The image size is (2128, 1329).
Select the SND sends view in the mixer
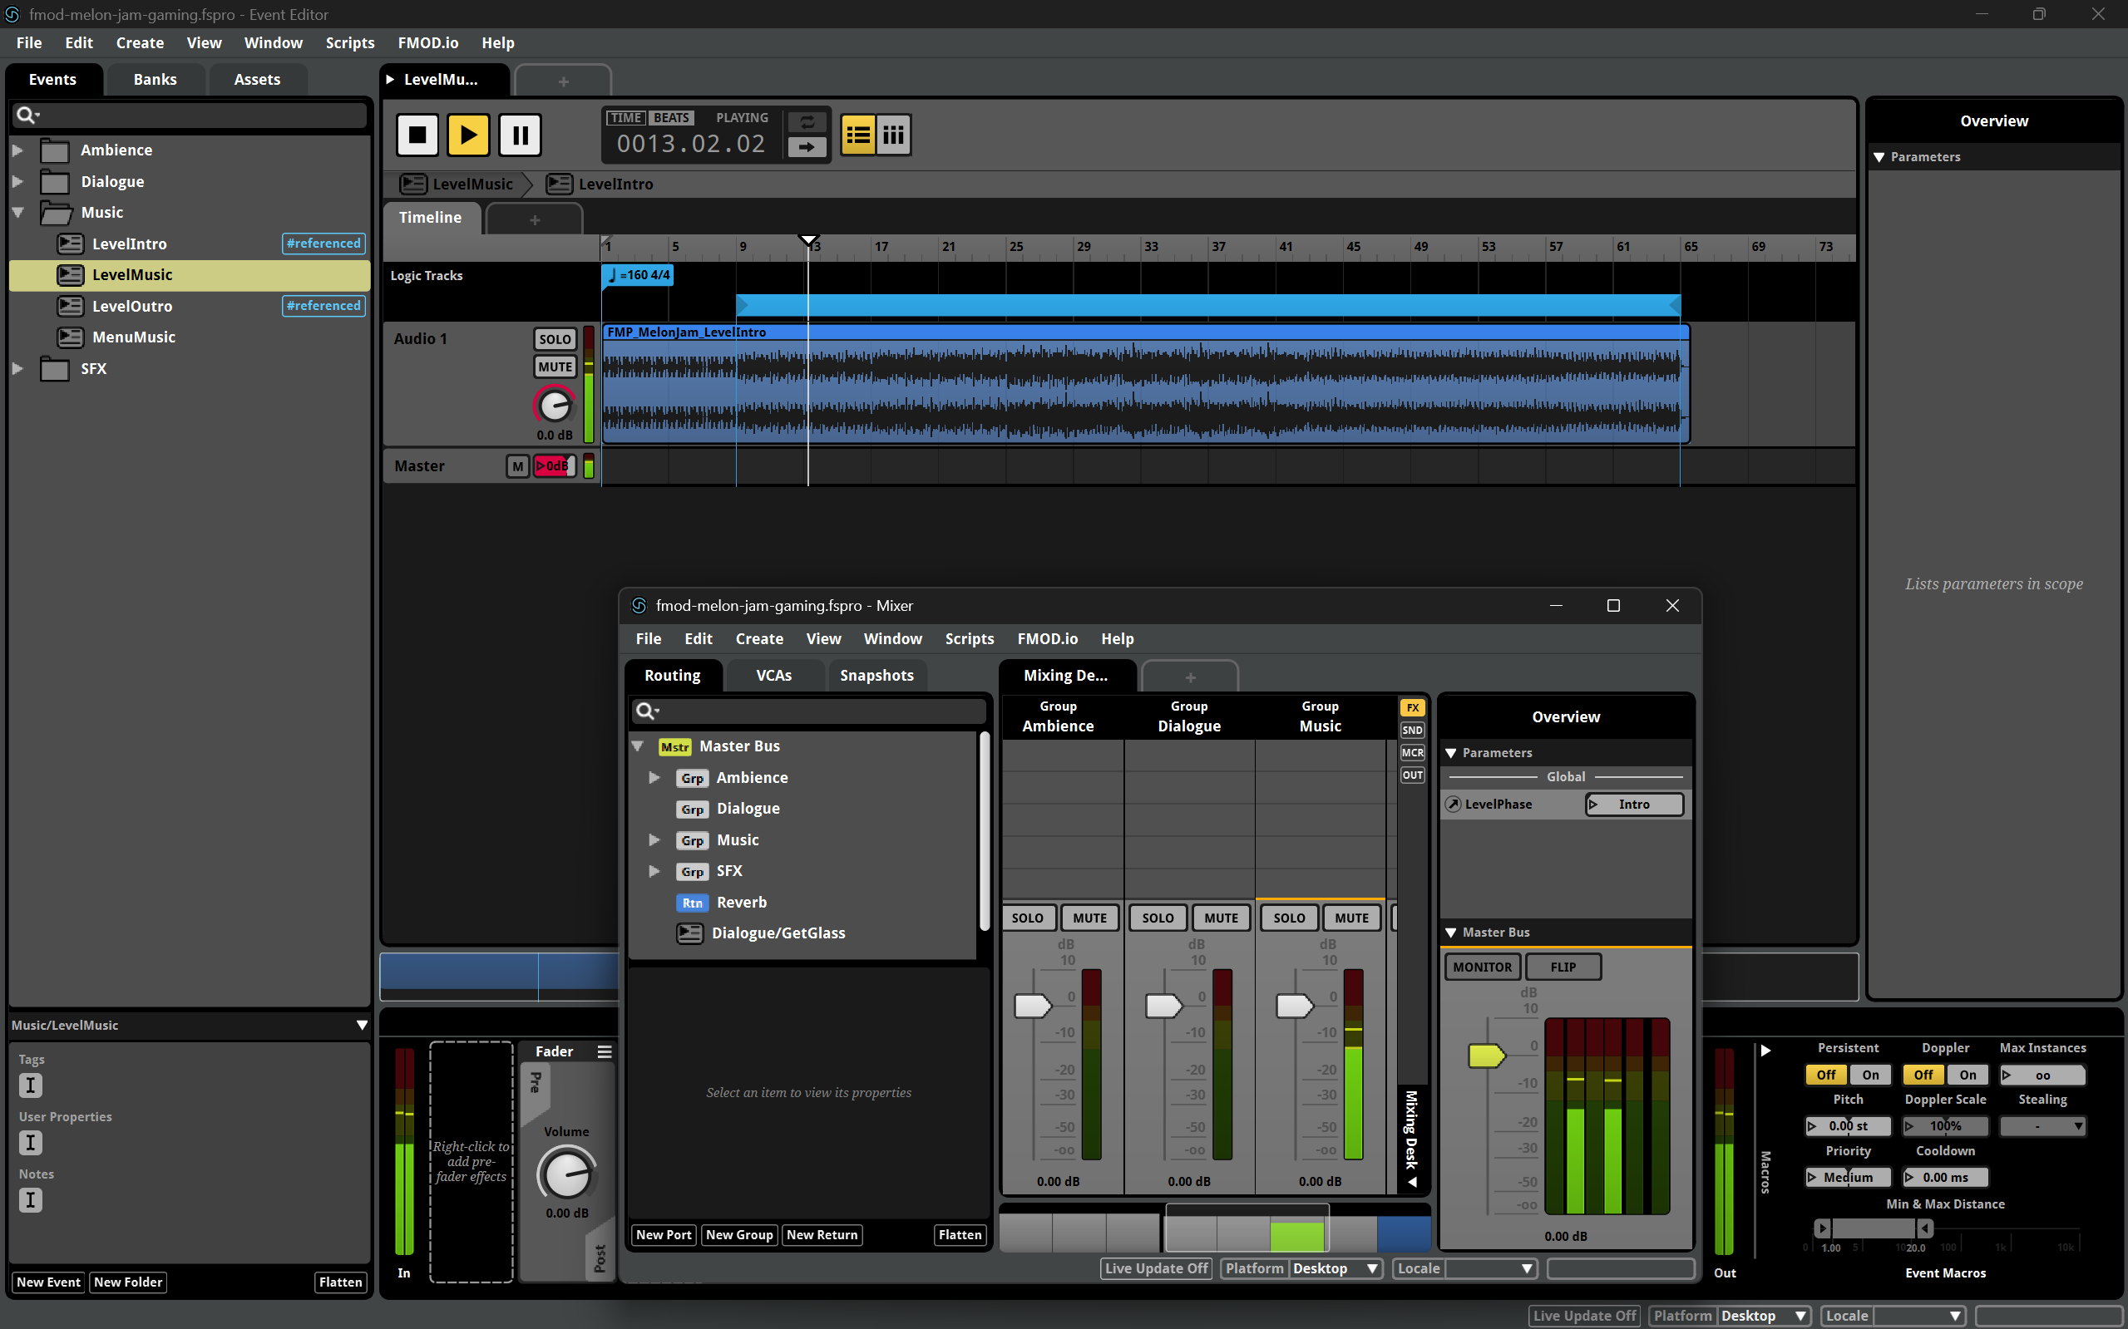point(1412,730)
